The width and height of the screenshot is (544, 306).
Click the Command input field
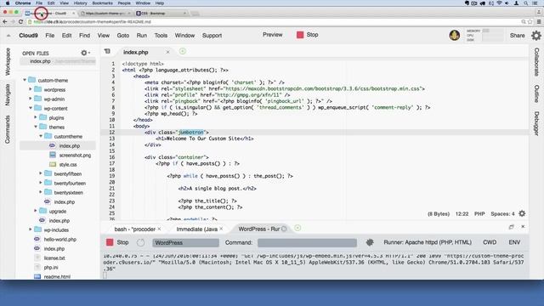pyautogui.click(x=307, y=242)
